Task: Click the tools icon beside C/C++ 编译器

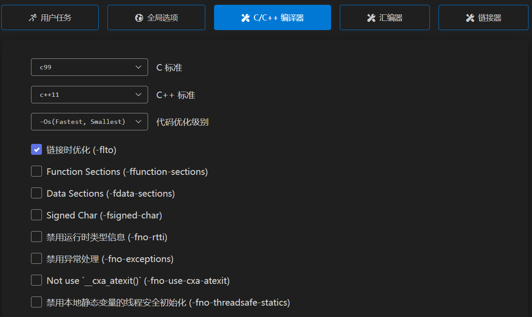Action: point(245,18)
